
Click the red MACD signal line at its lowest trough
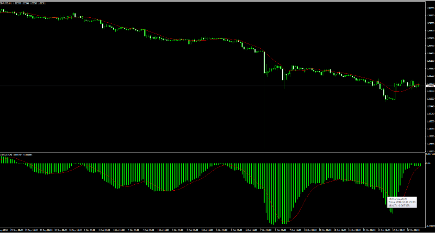tap(285, 223)
